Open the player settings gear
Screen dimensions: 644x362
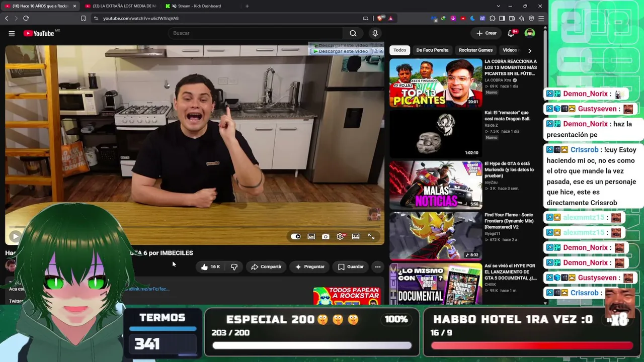click(x=341, y=236)
